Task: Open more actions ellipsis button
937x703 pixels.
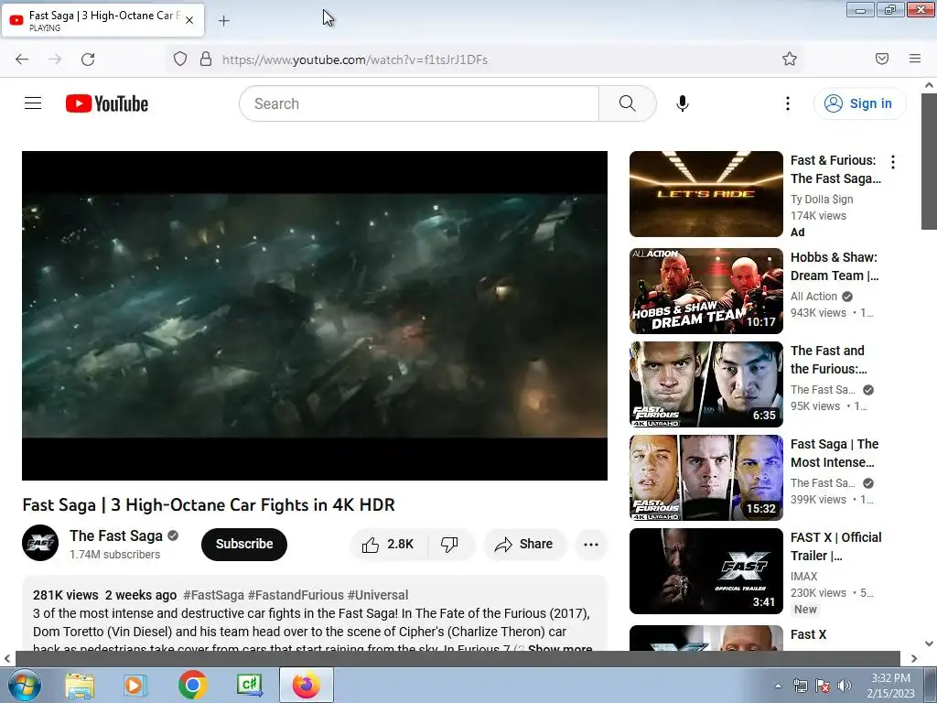Action: pos(591,544)
